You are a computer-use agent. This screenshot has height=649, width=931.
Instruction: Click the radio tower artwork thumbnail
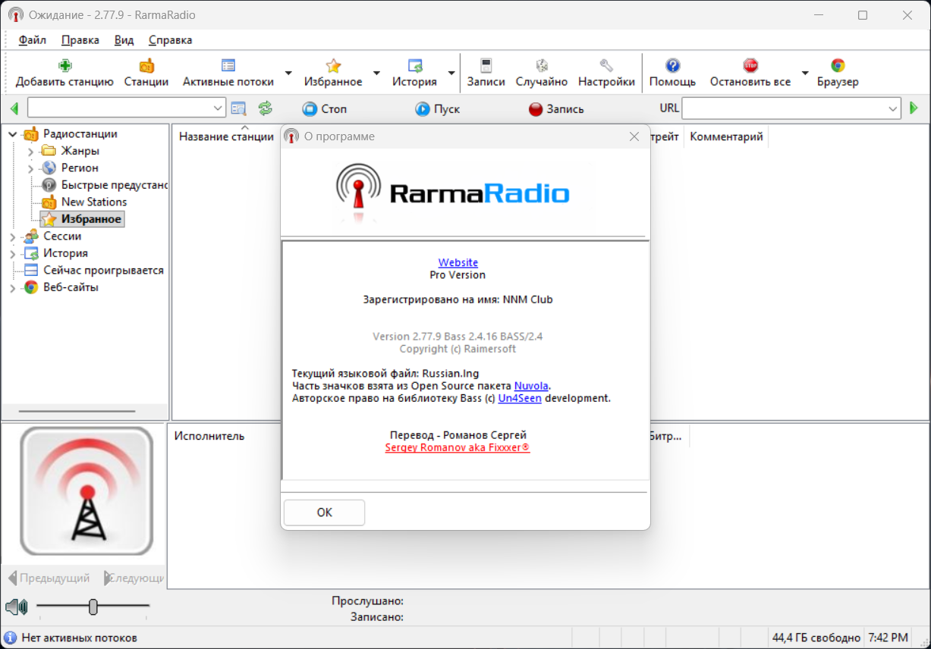click(x=86, y=491)
